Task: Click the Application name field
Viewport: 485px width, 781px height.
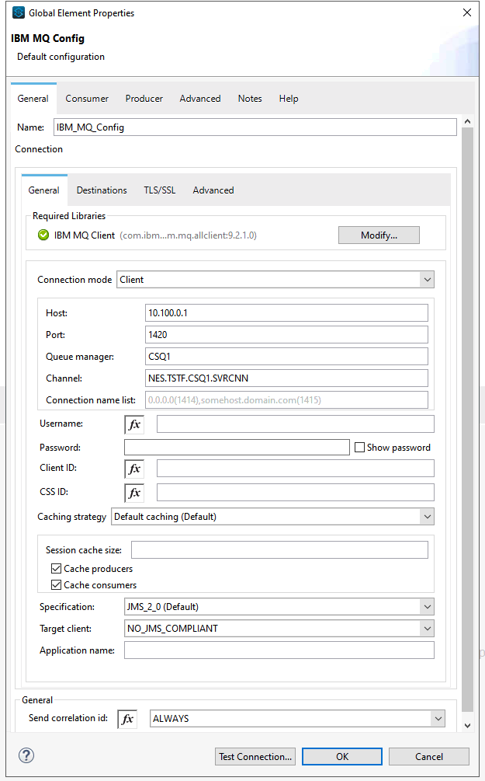Action: (x=279, y=650)
